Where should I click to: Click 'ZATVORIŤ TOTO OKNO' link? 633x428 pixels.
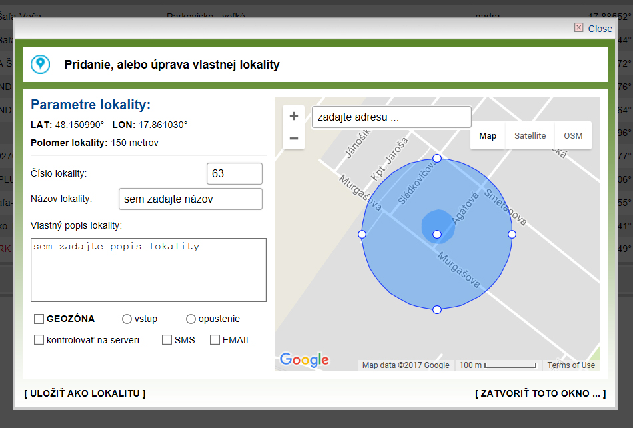540,393
